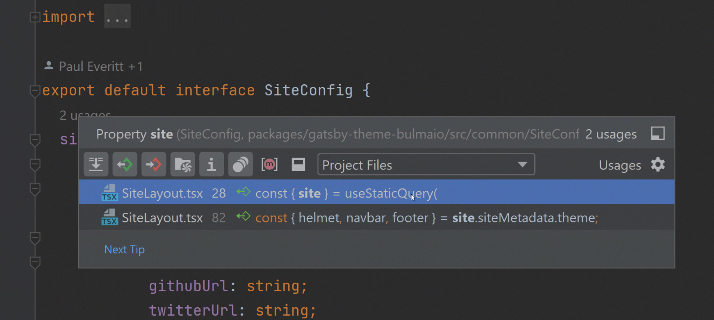Open the usages popup settings gear
Image resolution: width=714 pixels, height=320 pixels.
pos(658,165)
